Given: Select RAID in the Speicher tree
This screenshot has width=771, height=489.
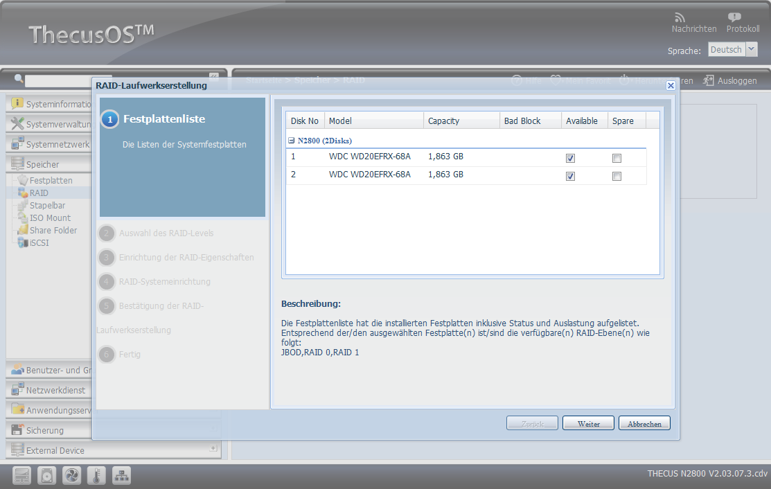Looking at the screenshot, I should coord(39,193).
